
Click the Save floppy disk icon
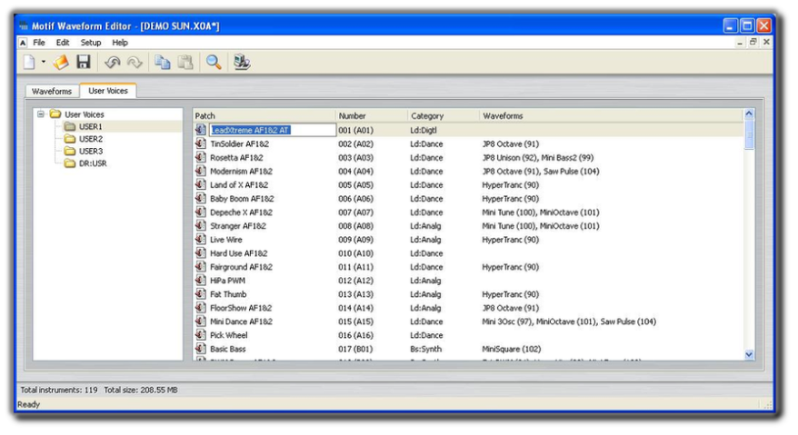(x=84, y=62)
